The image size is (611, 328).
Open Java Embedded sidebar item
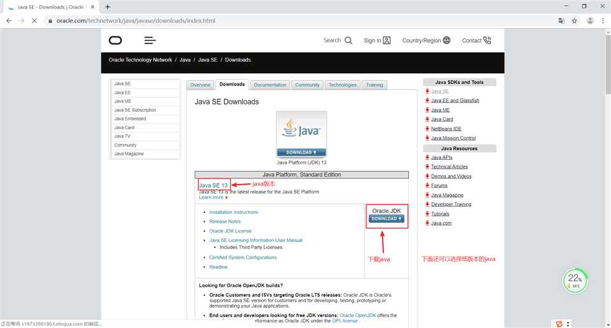pos(145,119)
